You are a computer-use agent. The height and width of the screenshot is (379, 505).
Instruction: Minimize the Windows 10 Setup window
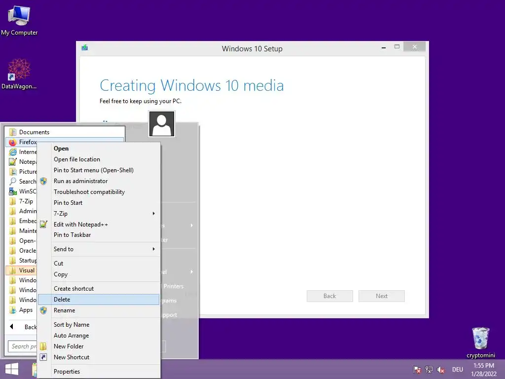coord(384,47)
